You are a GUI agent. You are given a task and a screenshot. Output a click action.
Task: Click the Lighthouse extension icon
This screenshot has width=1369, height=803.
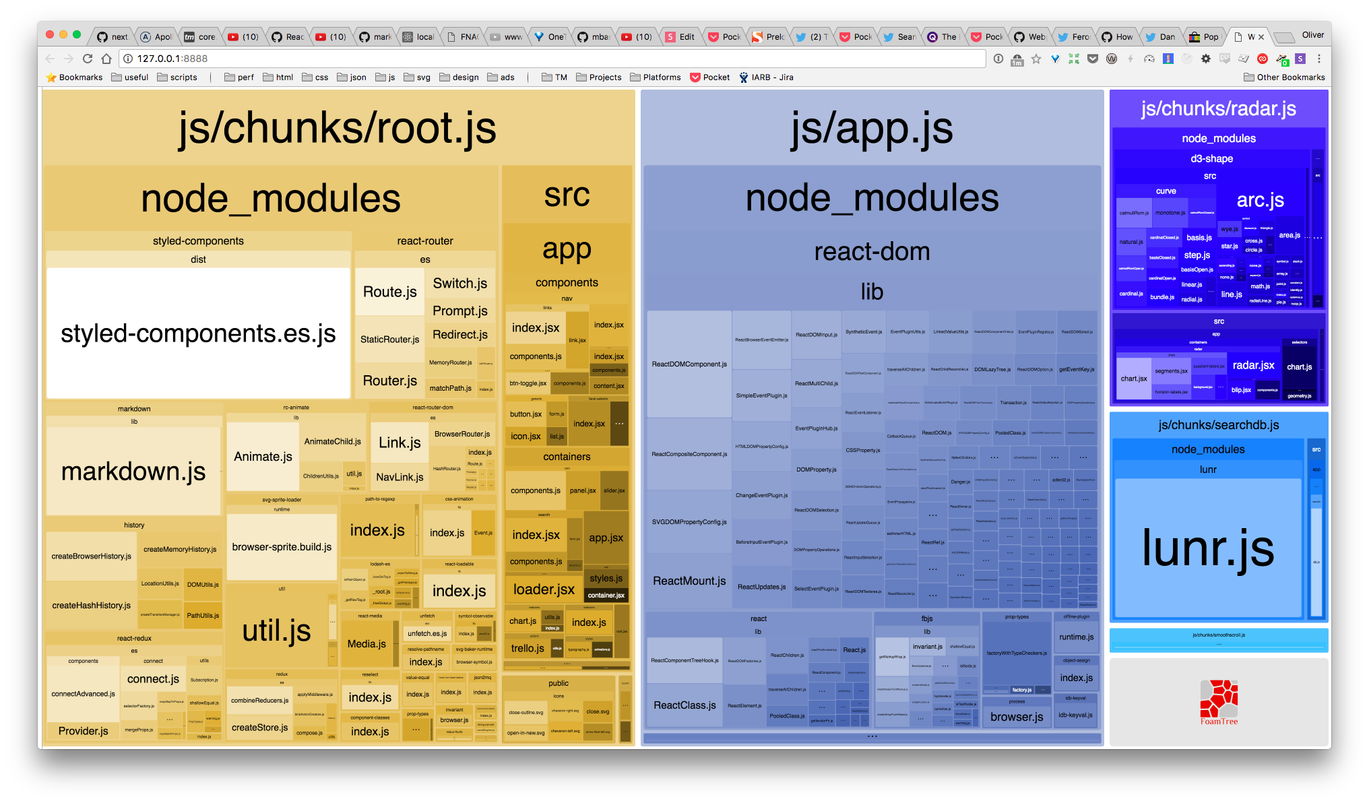pos(1168,59)
